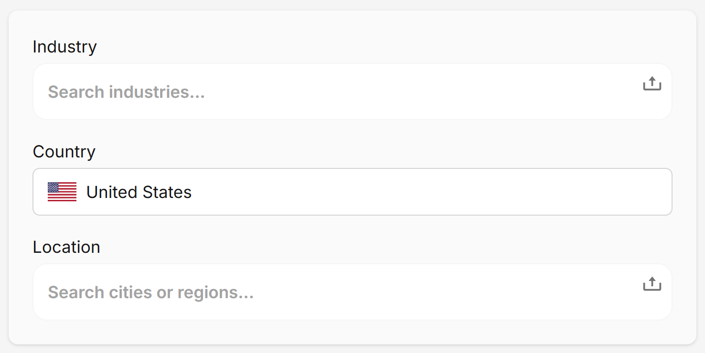Viewport: 705px width, 353px height.
Task: Click the Location field label
Action: tap(66, 247)
